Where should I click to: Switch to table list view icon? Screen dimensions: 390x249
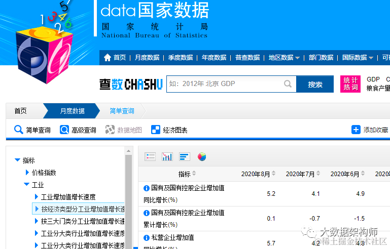pyautogui.click(x=150, y=157)
